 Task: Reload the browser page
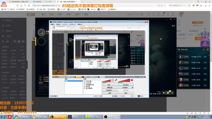pos(17,6)
